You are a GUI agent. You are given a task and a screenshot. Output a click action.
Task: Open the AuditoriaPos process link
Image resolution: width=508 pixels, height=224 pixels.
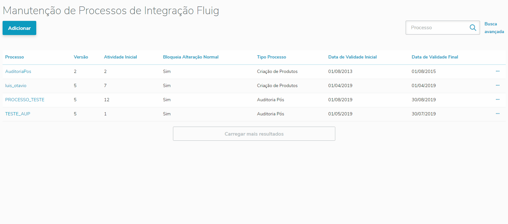tap(18, 71)
